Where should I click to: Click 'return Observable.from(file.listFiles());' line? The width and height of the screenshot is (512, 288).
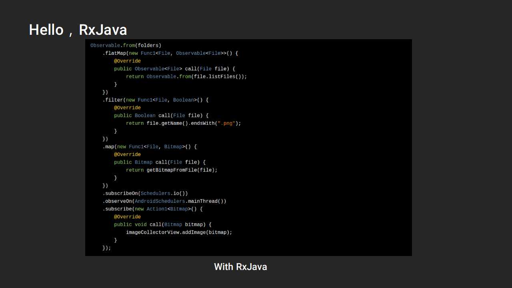point(186,76)
